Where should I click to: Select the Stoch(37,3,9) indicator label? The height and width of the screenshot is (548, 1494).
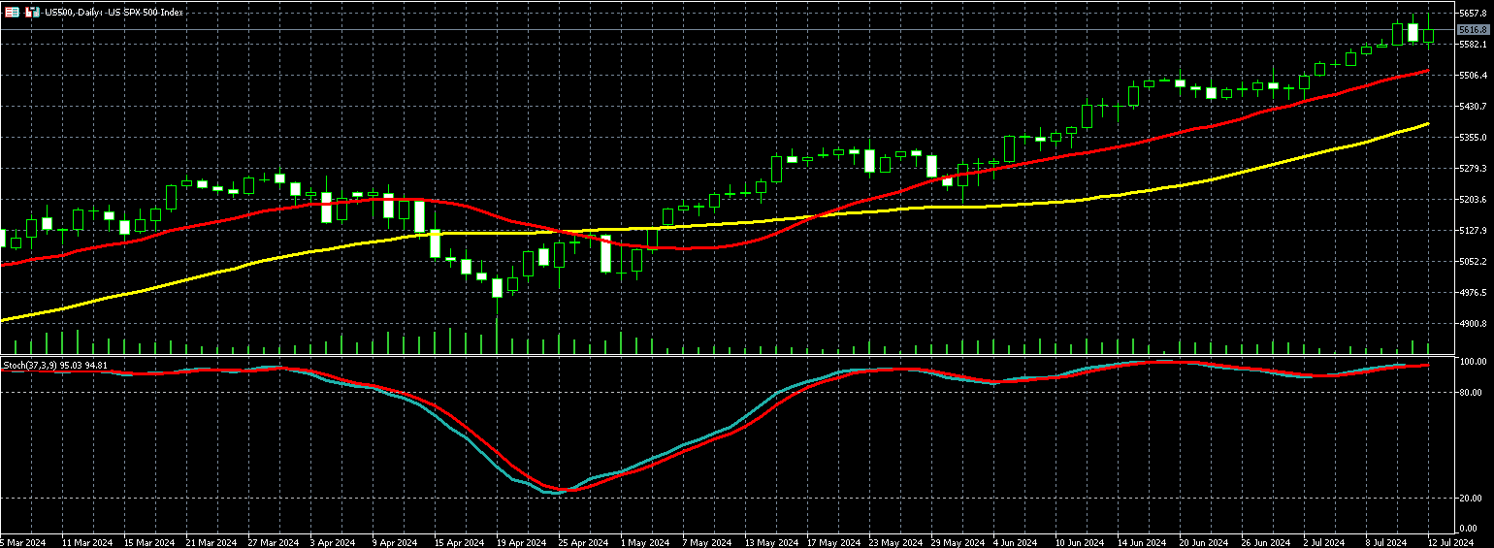[55, 366]
